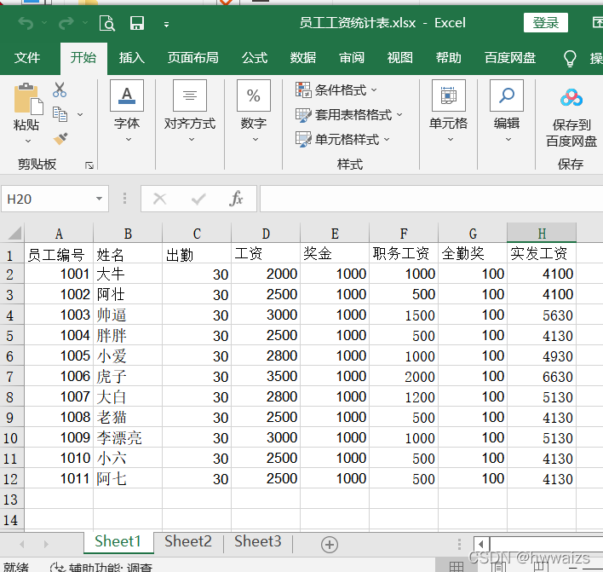Click the next sheet navigation arrow
This screenshot has width=603, height=572.
click(46, 544)
